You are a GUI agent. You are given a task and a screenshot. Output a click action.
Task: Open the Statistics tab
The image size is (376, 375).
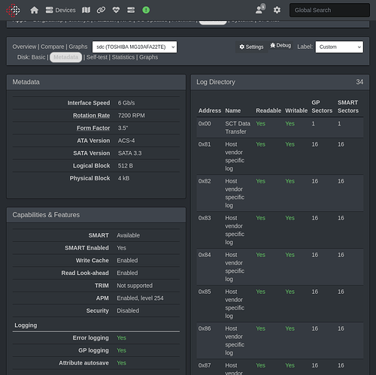[x=123, y=57]
